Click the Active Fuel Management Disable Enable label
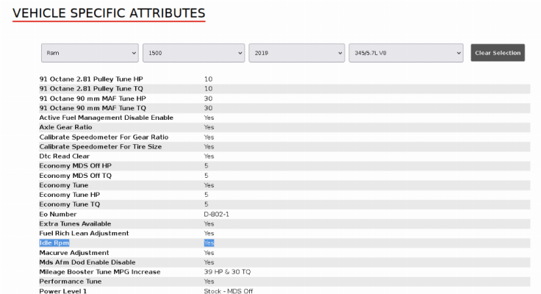Image resolution: width=541 pixels, height=294 pixels. 107,118
